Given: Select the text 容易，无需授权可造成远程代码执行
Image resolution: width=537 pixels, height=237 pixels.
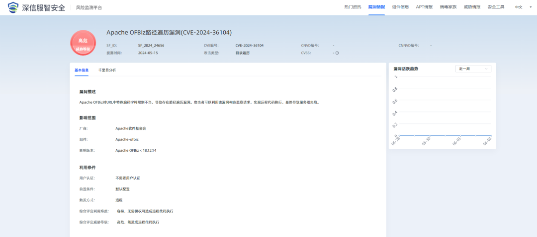Looking at the screenshot, I should (x=145, y=211).
